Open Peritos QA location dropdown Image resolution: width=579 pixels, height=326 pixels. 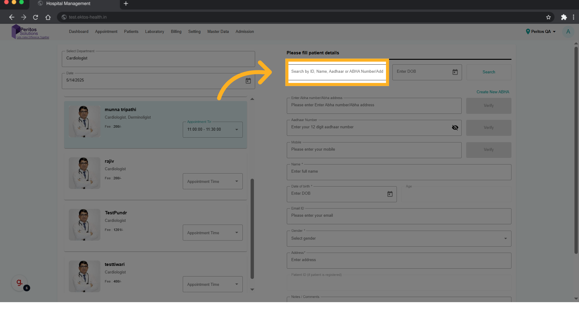pos(541,32)
